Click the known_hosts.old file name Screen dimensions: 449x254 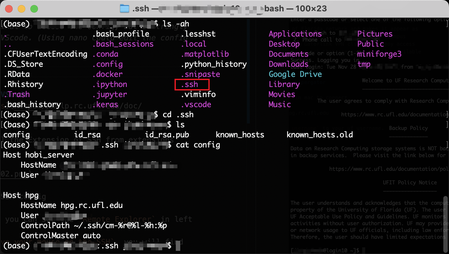(x=320, y=135)
